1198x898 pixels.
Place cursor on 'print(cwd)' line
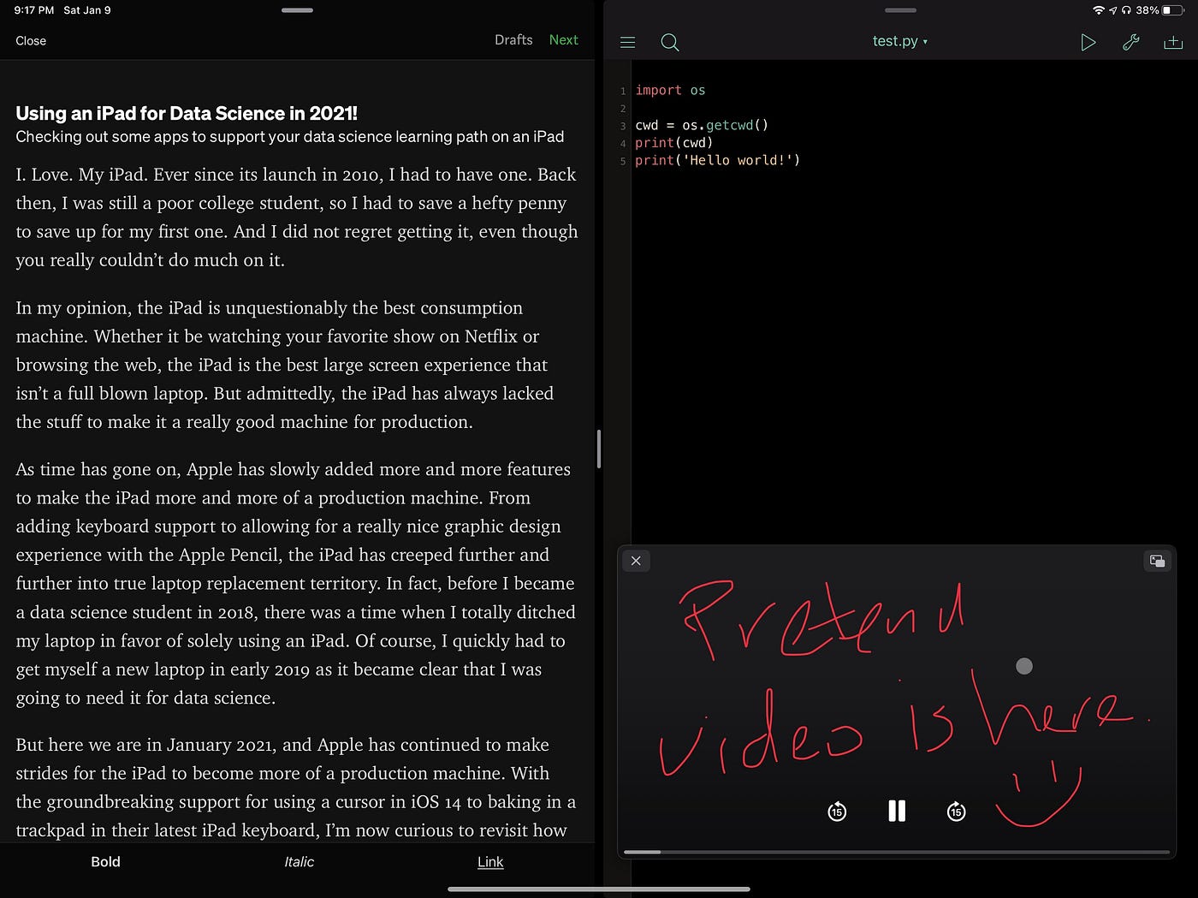click(x=673, y=143)
